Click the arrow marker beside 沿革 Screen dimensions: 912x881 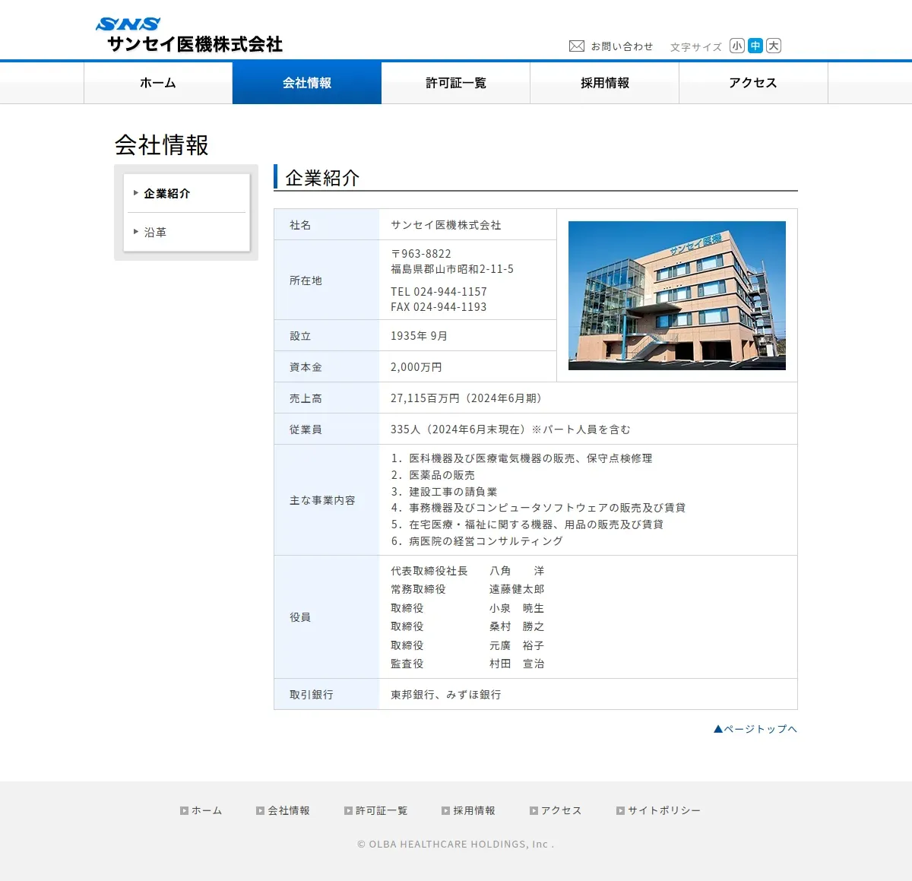tap(136, 232)
